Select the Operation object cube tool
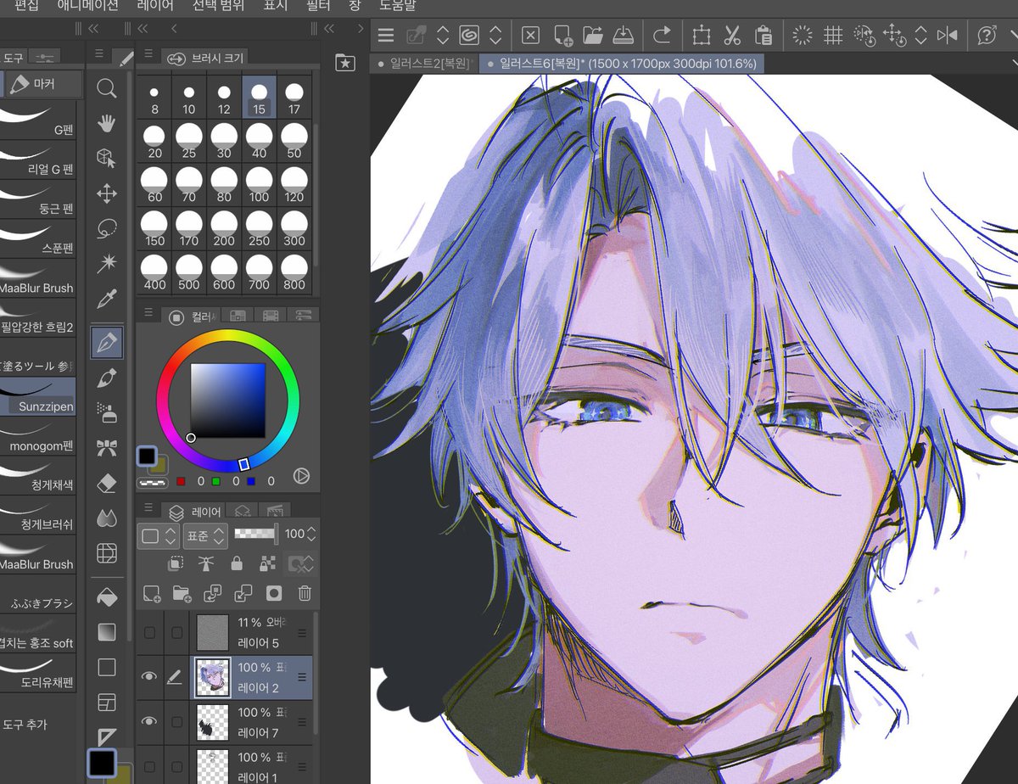The height and width of the screenshot is (784, 1018). point(107,159)
